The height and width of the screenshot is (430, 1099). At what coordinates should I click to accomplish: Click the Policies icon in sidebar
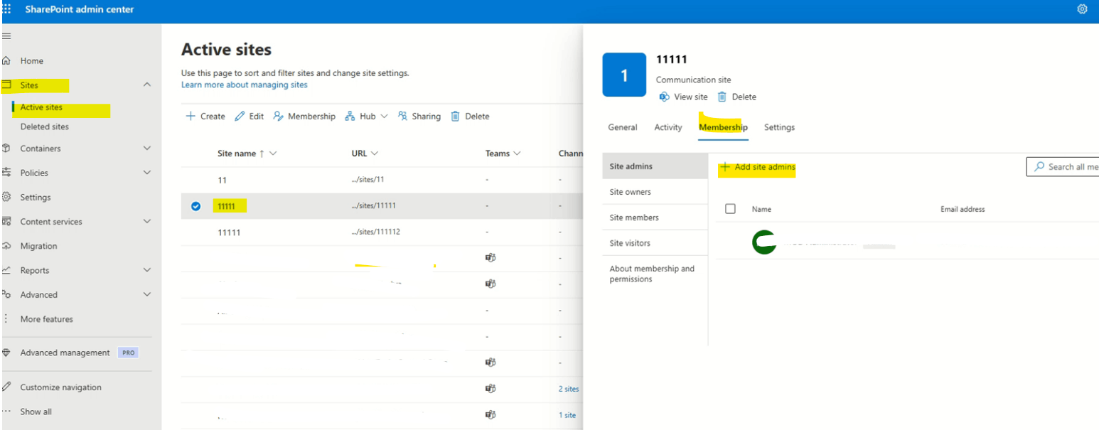point(6,173)
